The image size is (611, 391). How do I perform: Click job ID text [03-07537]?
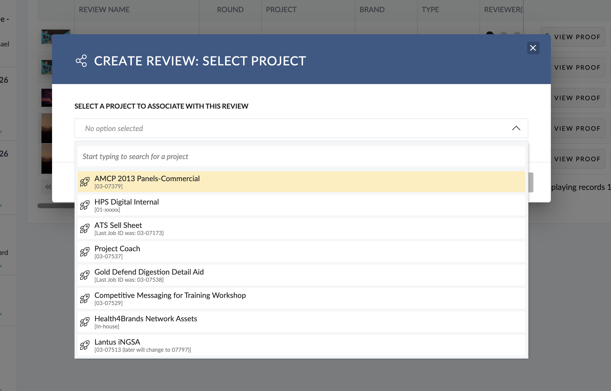tap(108, 257)
